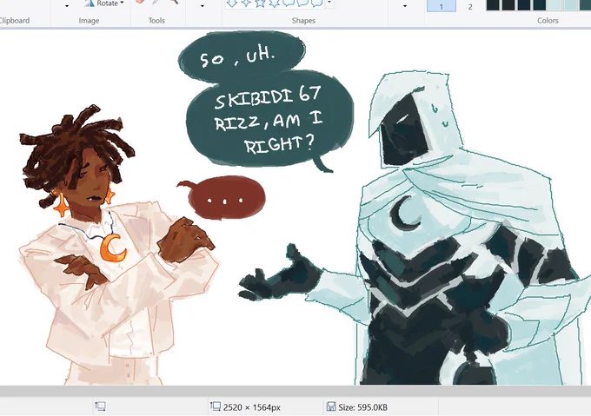Choose the Color 1 box
This screenshot has height=416, width=591.
click(442, 6)
